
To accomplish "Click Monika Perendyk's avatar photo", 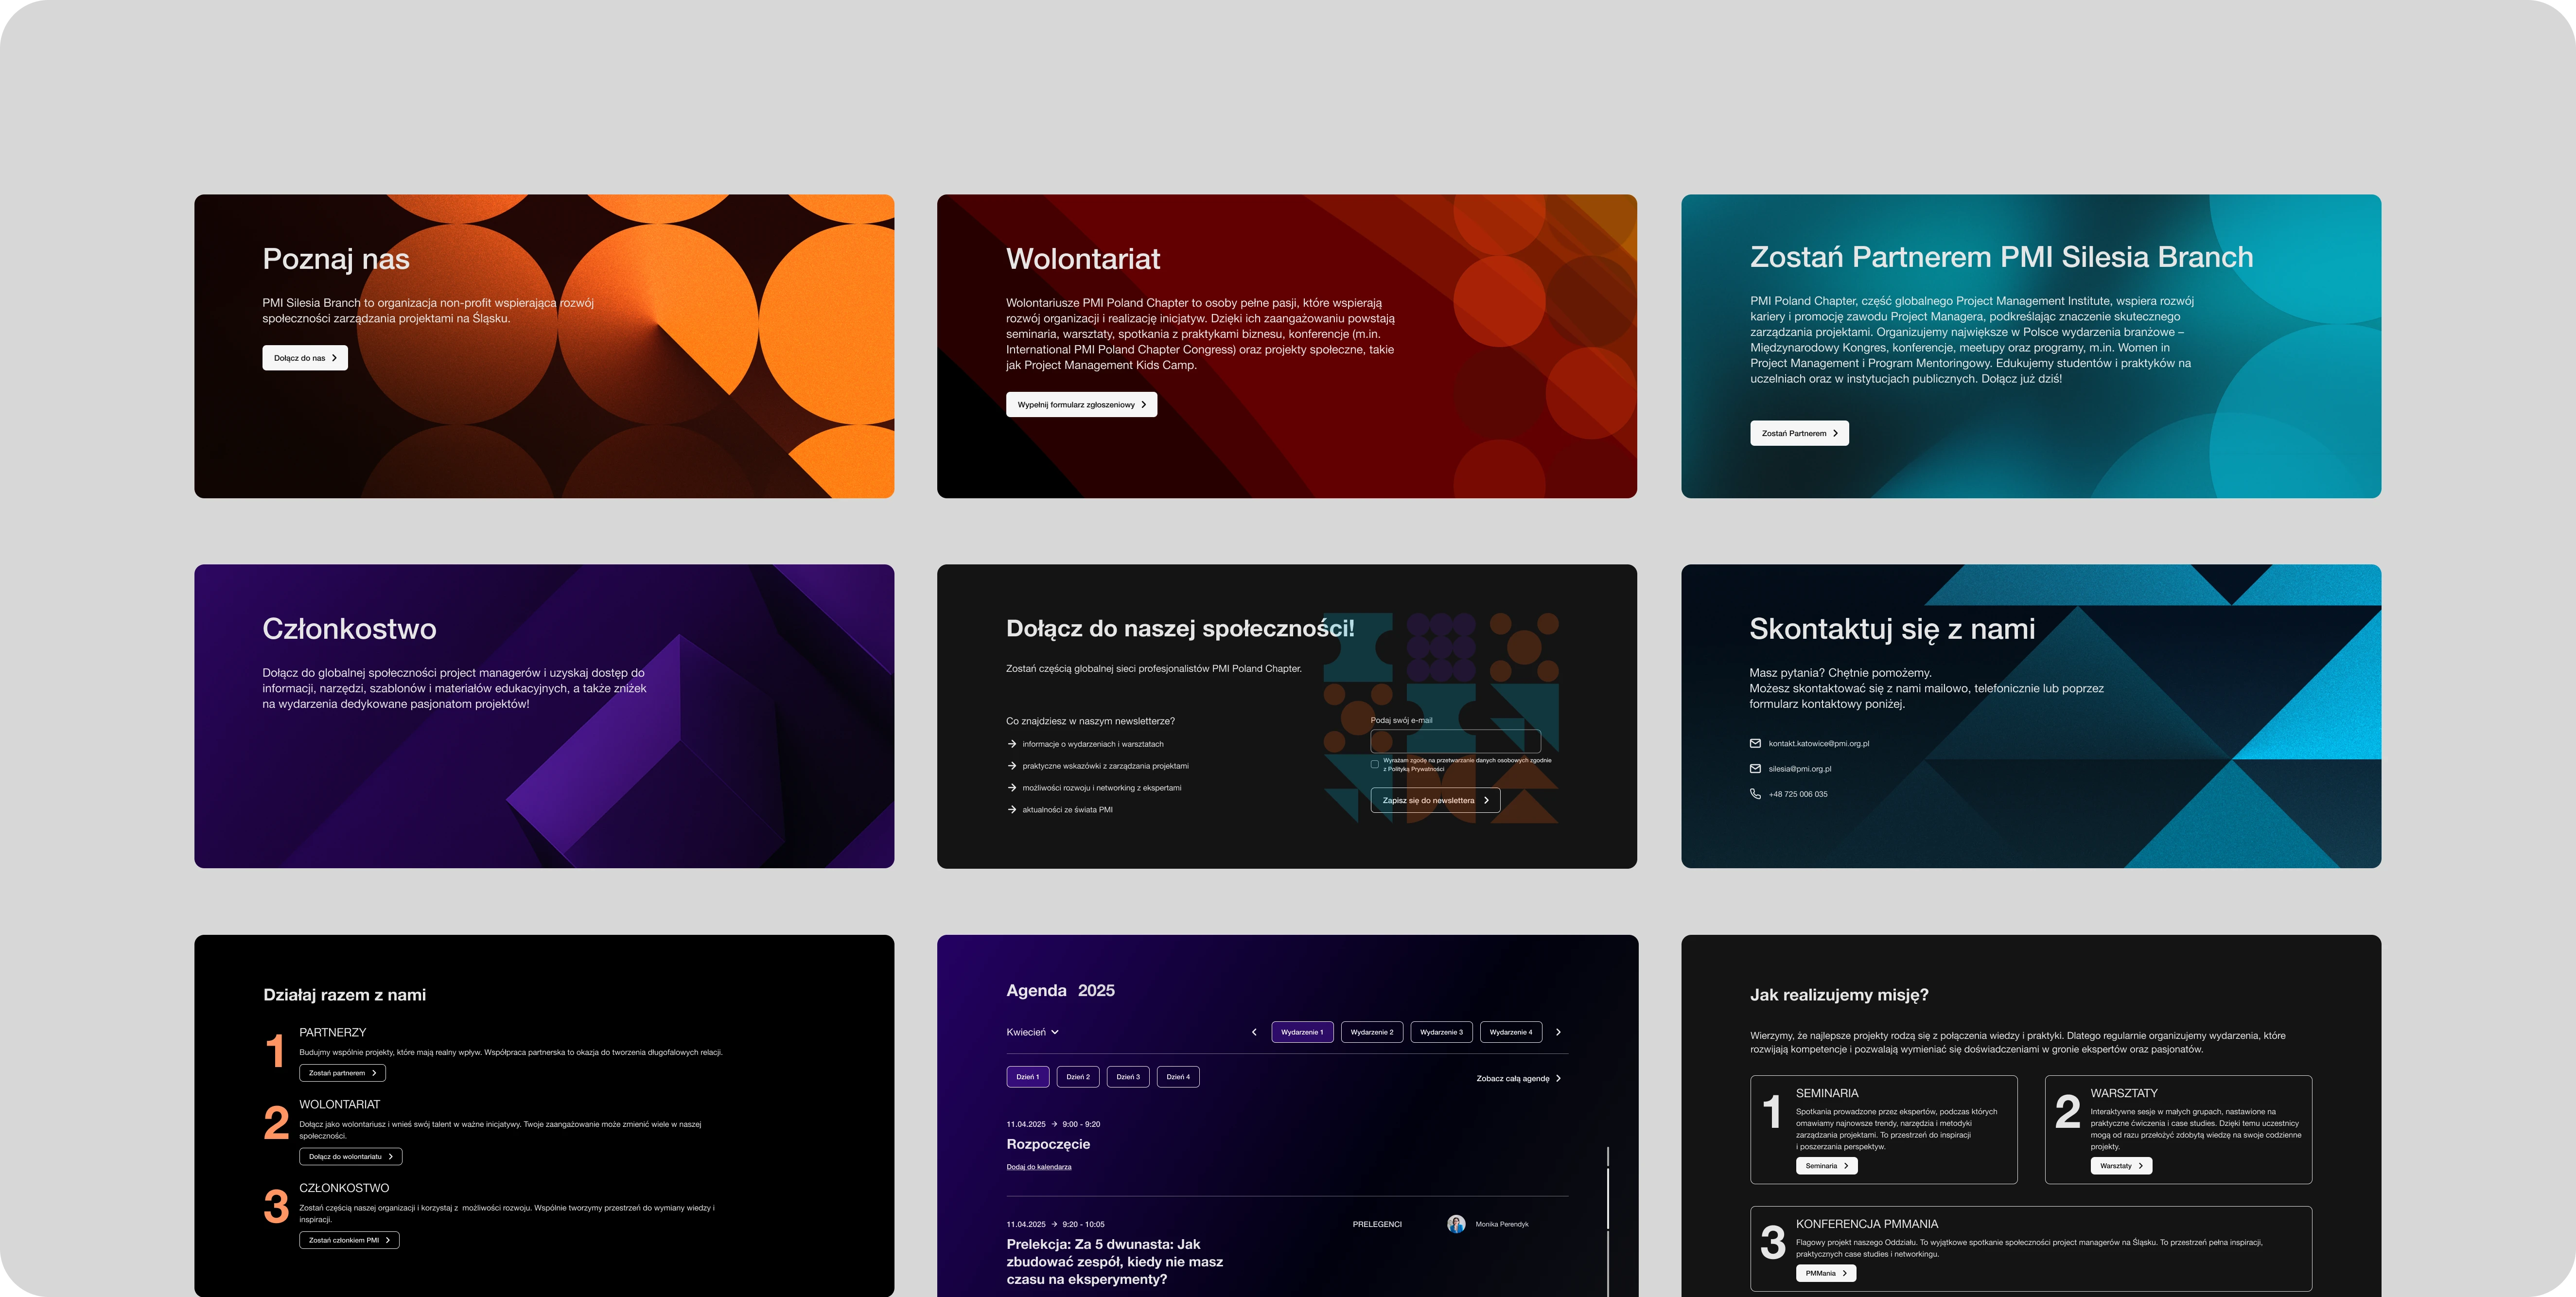I will [x=1456, y=1224].
